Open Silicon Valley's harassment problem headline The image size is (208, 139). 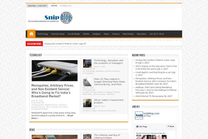coord(109,101)
